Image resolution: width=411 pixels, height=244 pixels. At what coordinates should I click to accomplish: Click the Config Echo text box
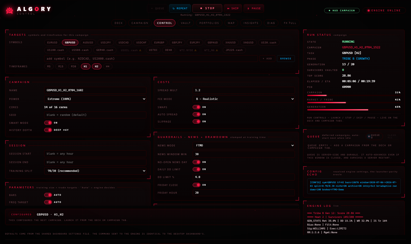pyautogui.click(x=354, y=186)
